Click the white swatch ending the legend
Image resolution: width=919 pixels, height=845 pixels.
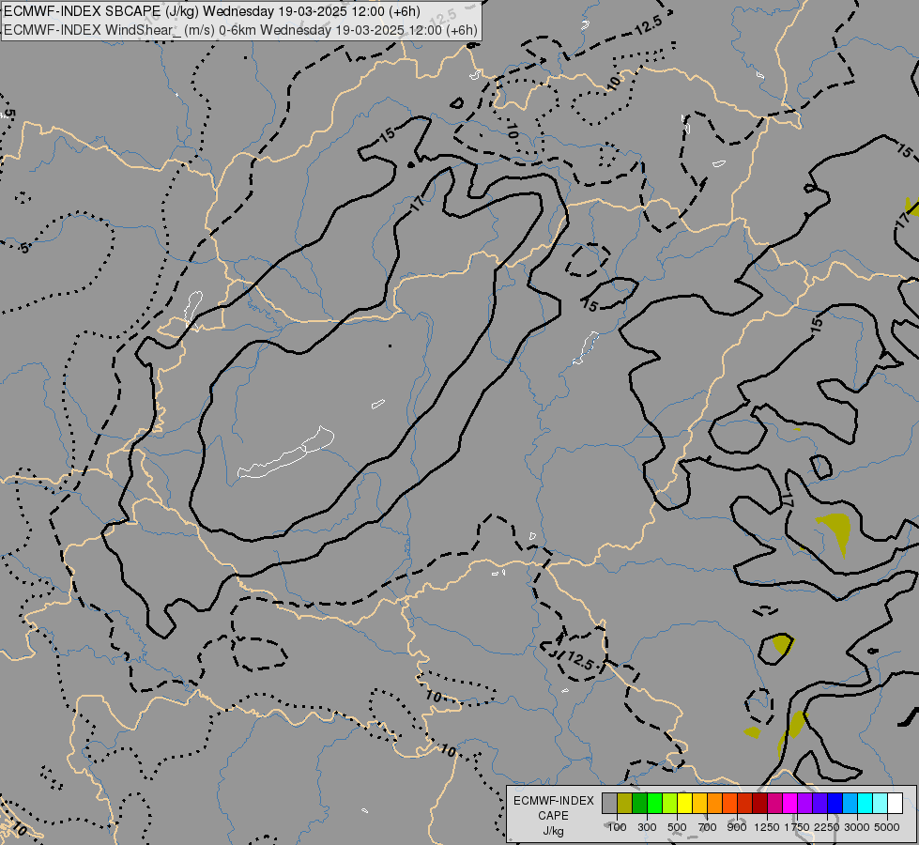(895, 804)
